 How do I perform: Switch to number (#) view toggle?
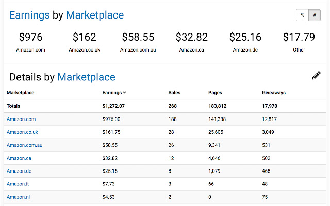pos(314,15)
